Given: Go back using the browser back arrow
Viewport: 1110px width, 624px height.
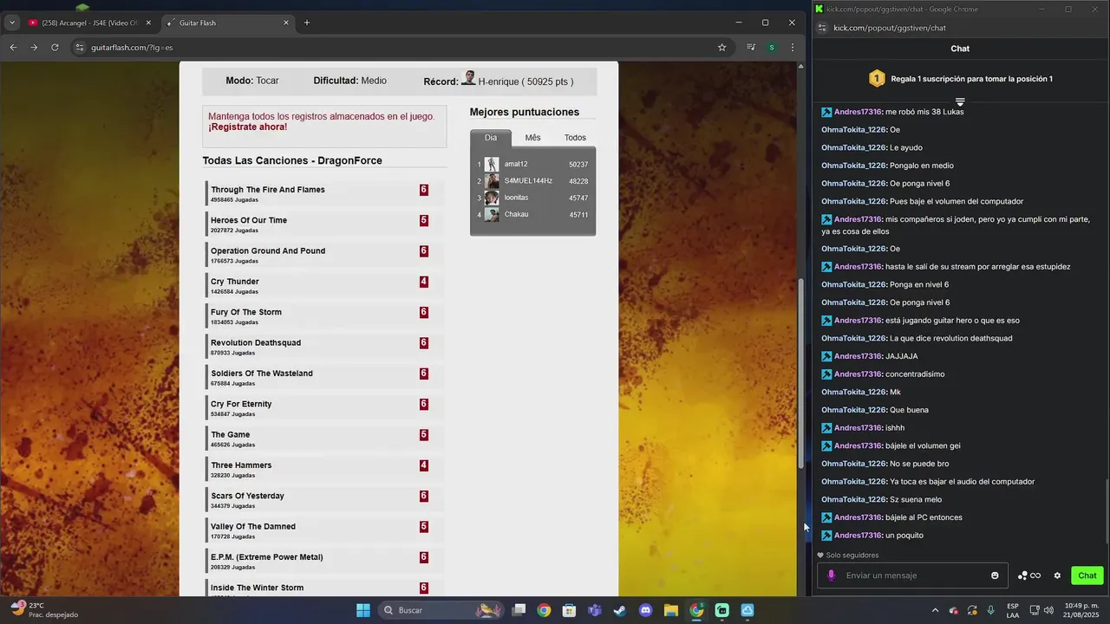Looking at the screenshot, I should point(13,48).
